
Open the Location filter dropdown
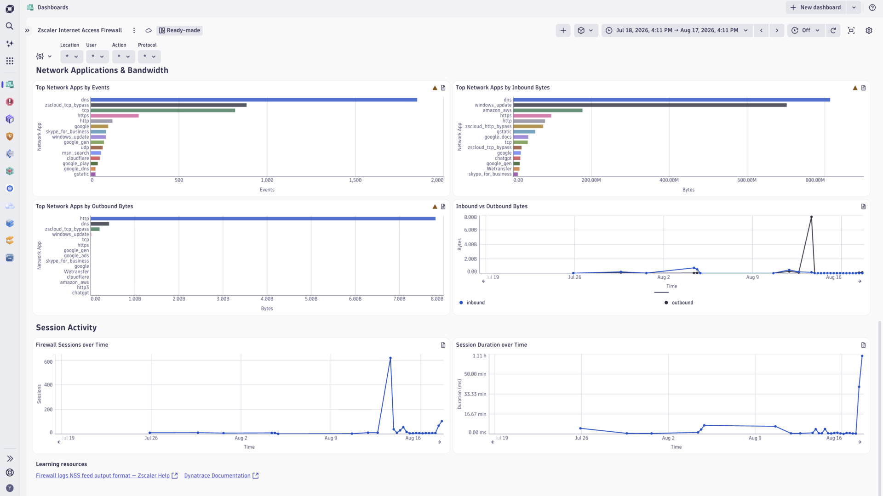72,56
